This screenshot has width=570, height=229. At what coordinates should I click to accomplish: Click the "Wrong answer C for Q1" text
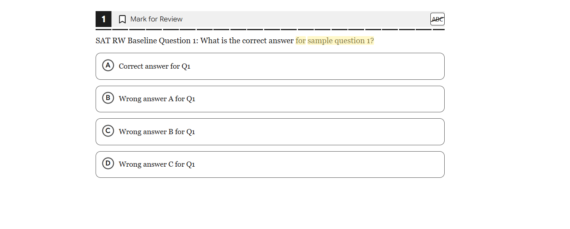(157, 164)
